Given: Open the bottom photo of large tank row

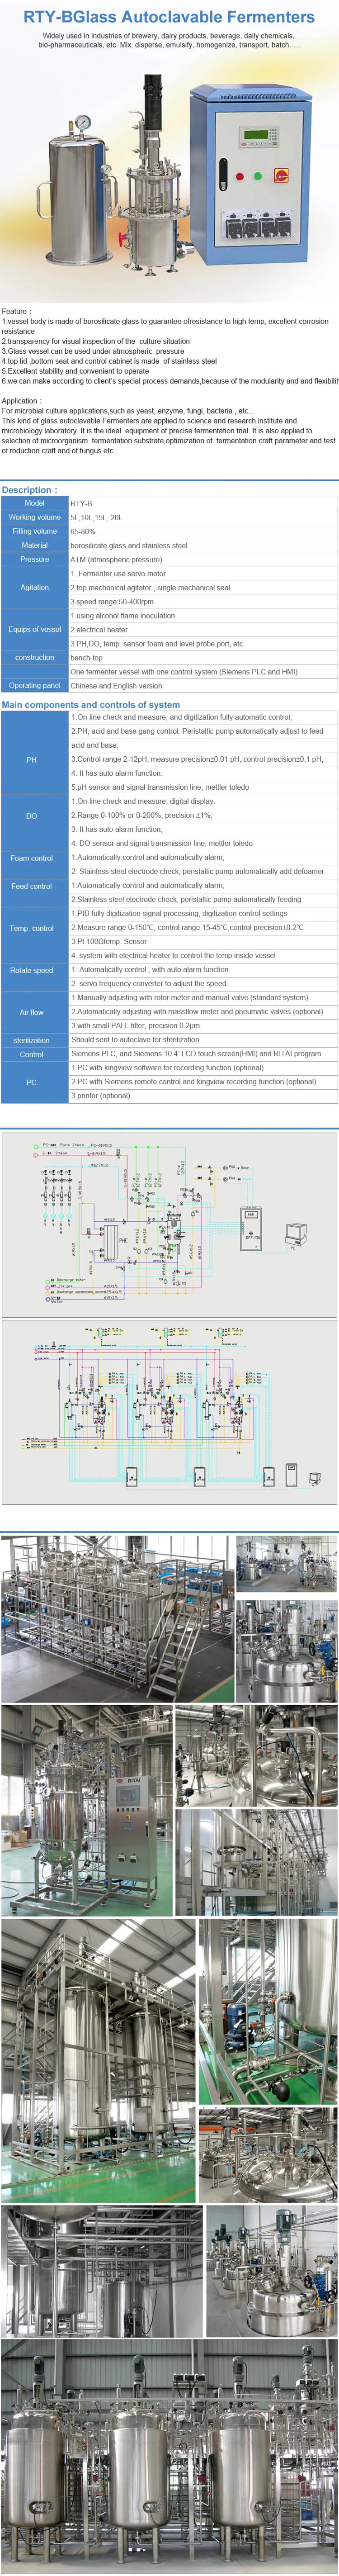Looking at the screenshot, I should click(169, 2456).
